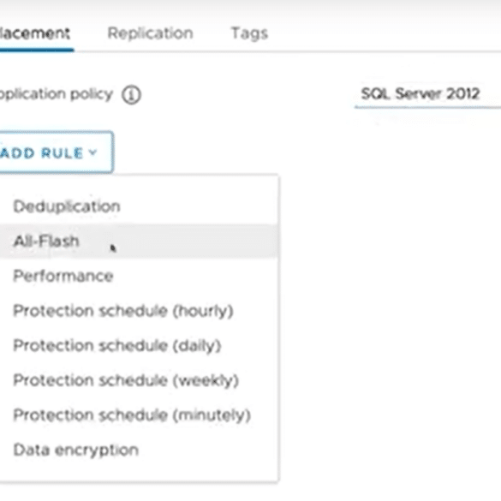Select the Placement tab
This screenshot has height=501, width=501.
click(35, 33)
